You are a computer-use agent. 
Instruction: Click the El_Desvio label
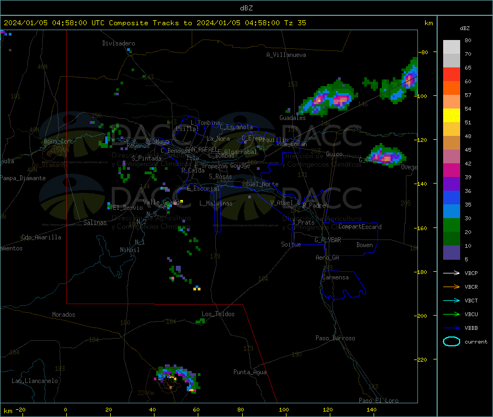(128, 208)
